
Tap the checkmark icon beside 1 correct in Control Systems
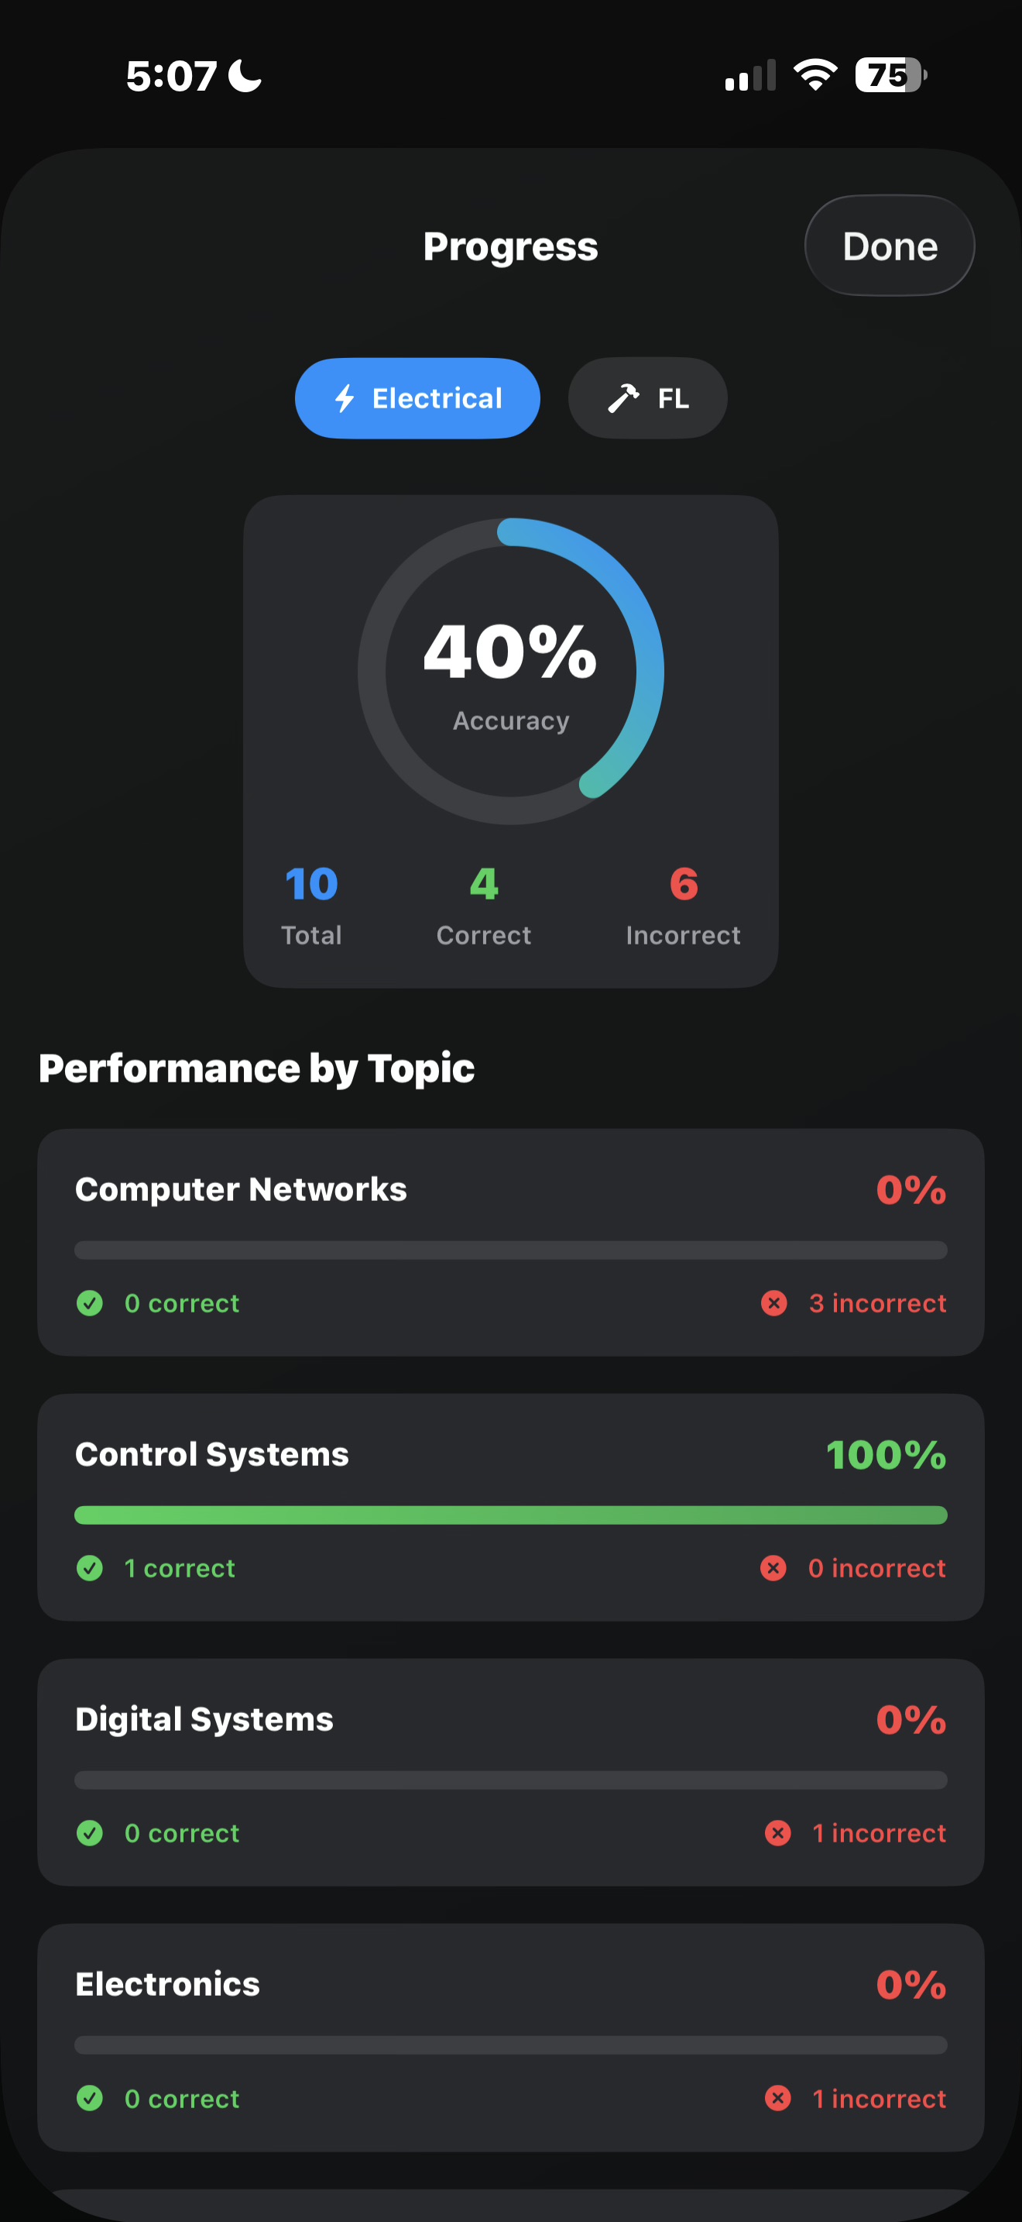90,1568
